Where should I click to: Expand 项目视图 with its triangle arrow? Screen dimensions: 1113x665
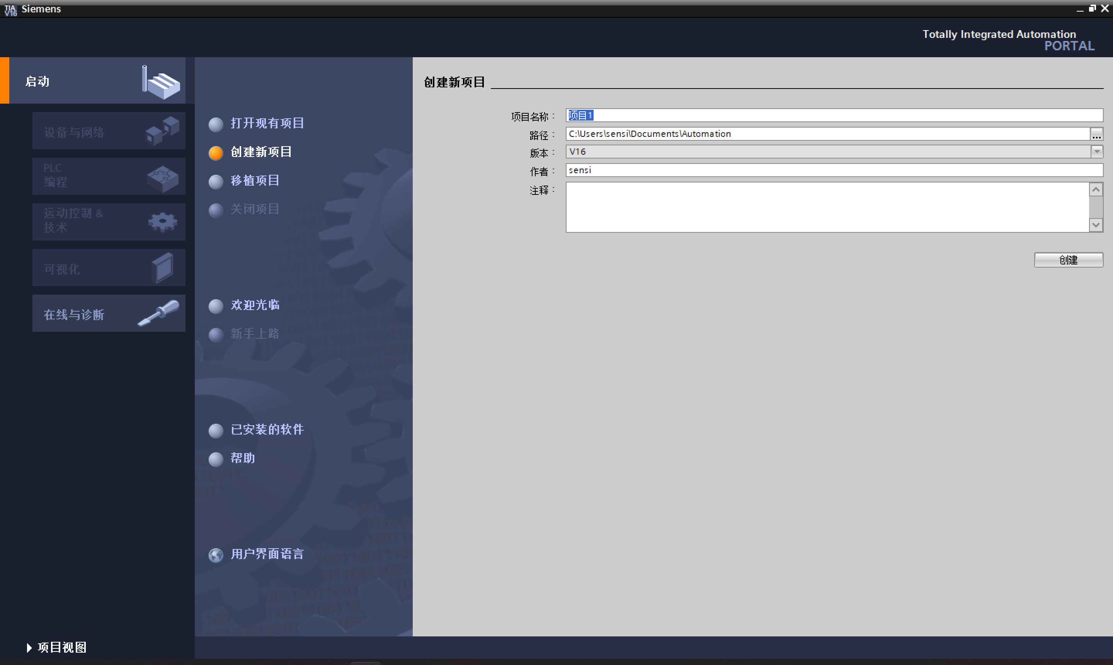point(29,648)
